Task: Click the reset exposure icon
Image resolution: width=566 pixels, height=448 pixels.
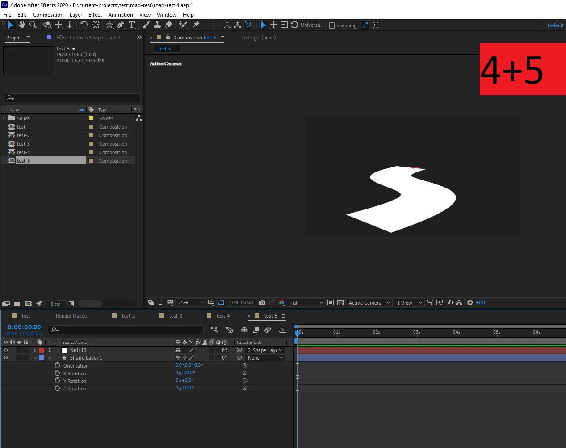Action: [470, 302]
